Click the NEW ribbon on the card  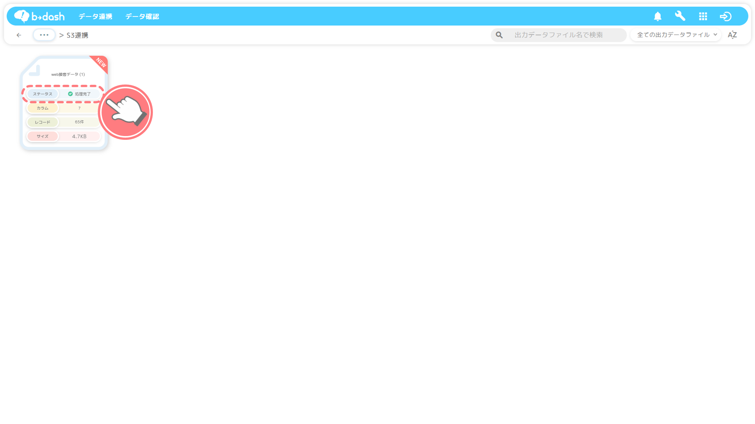click(x=100, y=63)
